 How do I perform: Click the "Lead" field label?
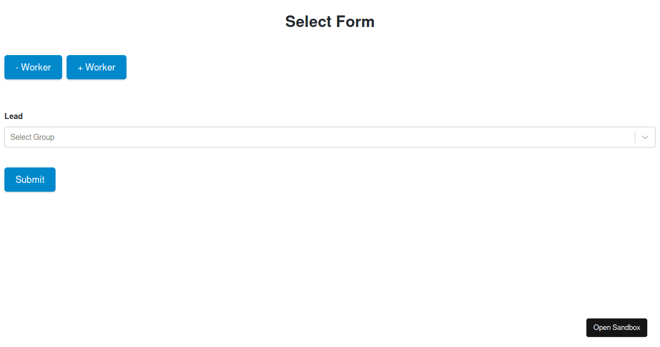14,116
